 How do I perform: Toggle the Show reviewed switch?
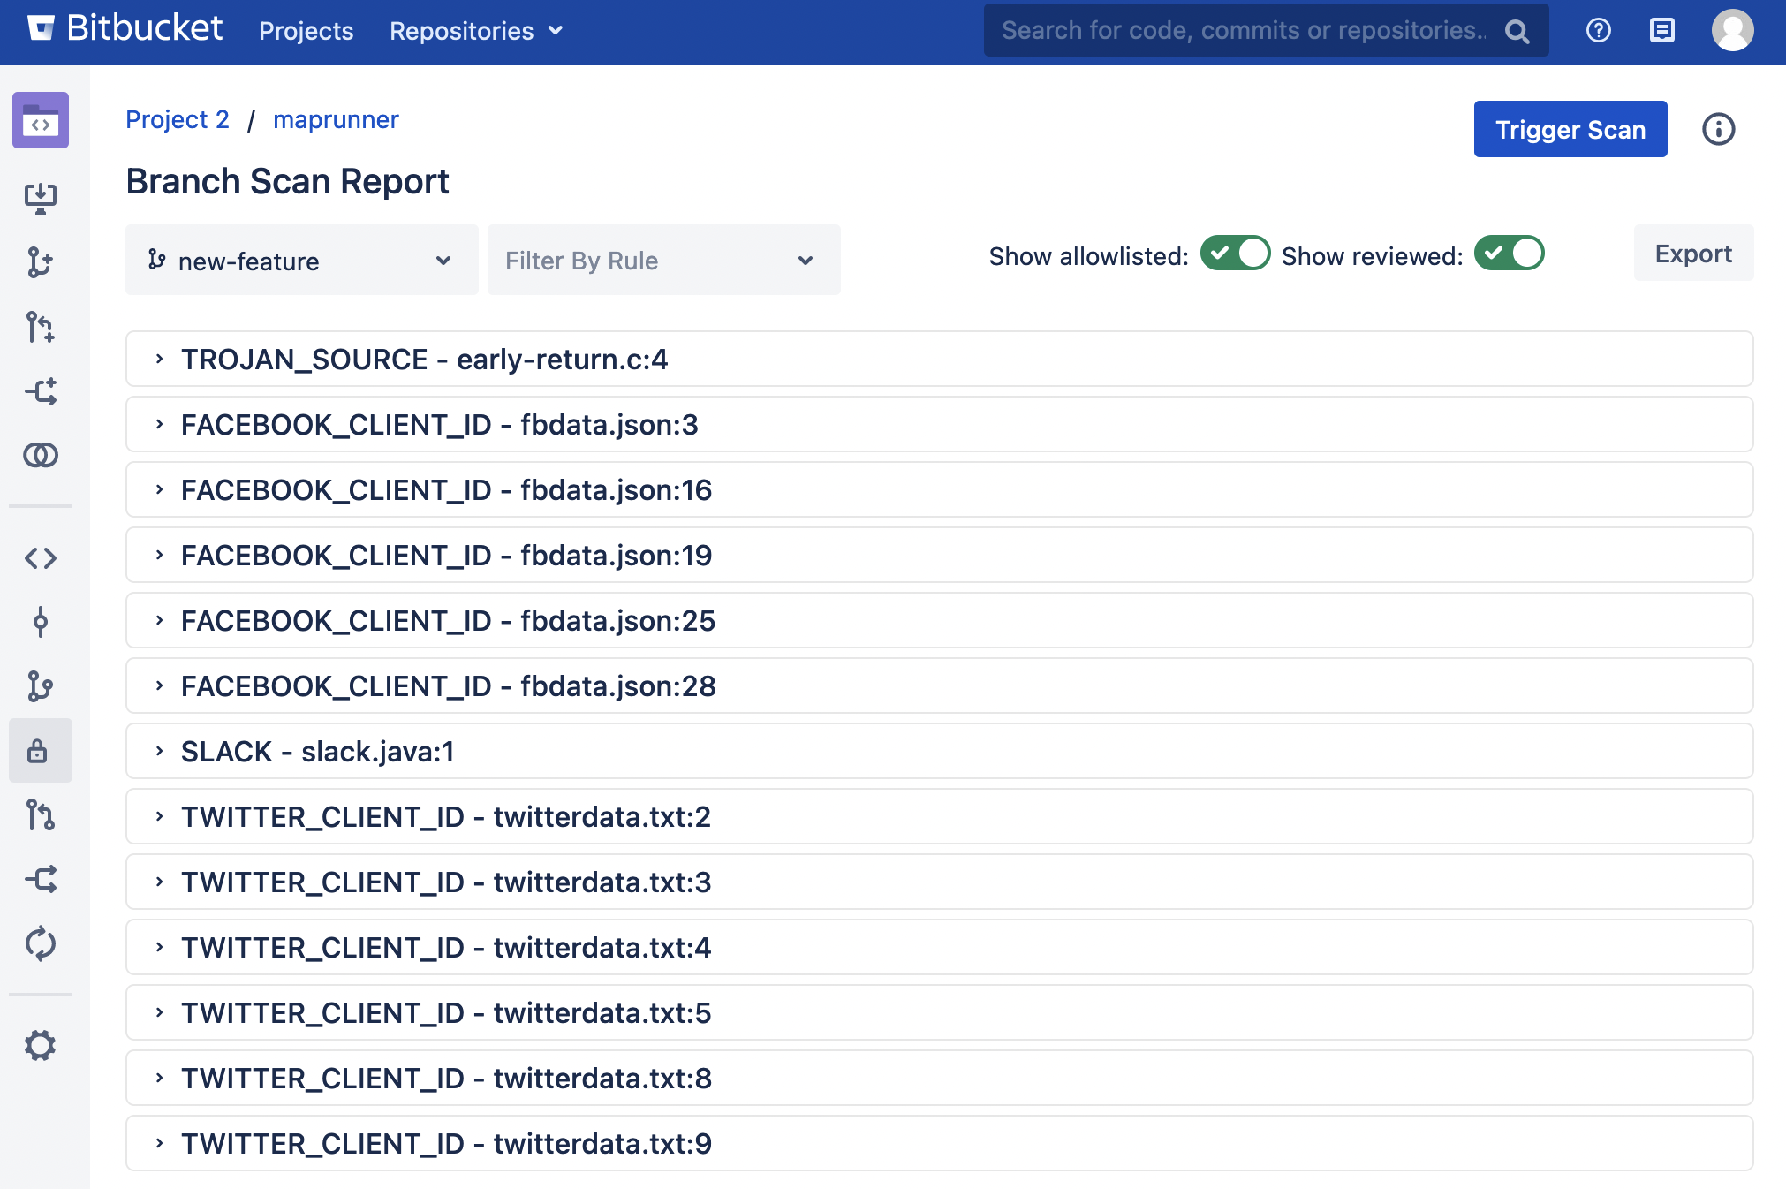1509,254
